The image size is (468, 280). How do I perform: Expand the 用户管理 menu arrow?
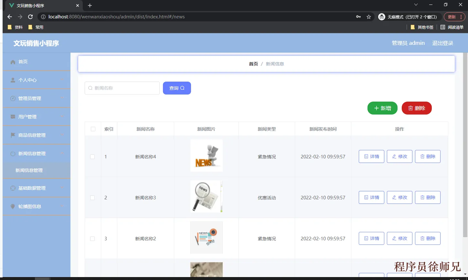[62, 116]
